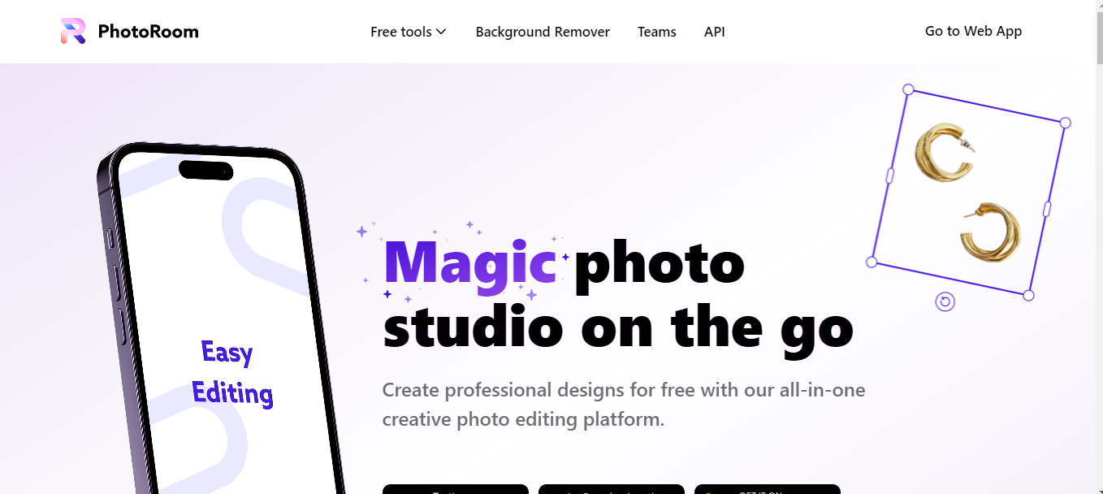Click the Get It On Google Play button
This screenshot has height=494, width=1103.
tap(768, 489)
